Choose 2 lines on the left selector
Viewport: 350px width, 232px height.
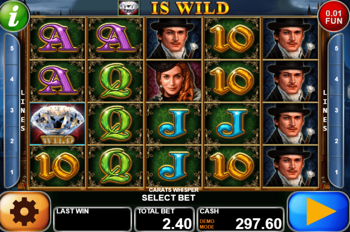click(12, 141)
